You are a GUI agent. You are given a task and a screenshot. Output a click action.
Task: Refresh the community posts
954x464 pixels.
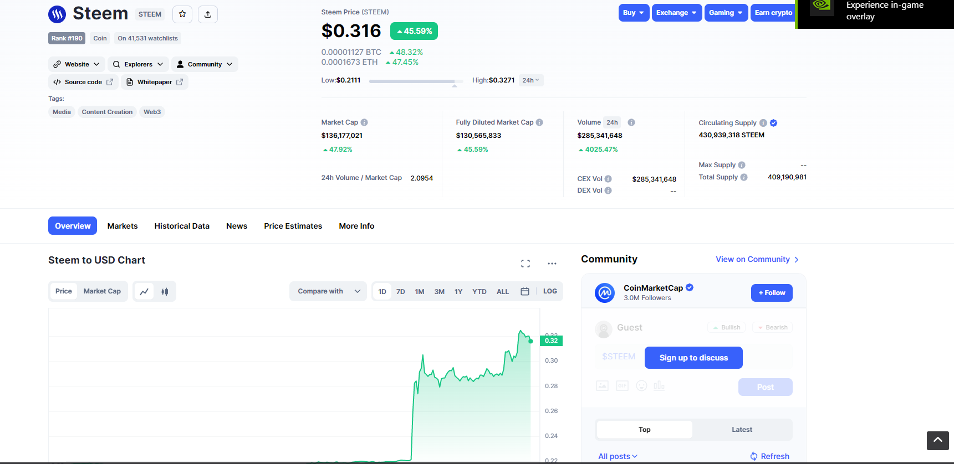[770, 456]
